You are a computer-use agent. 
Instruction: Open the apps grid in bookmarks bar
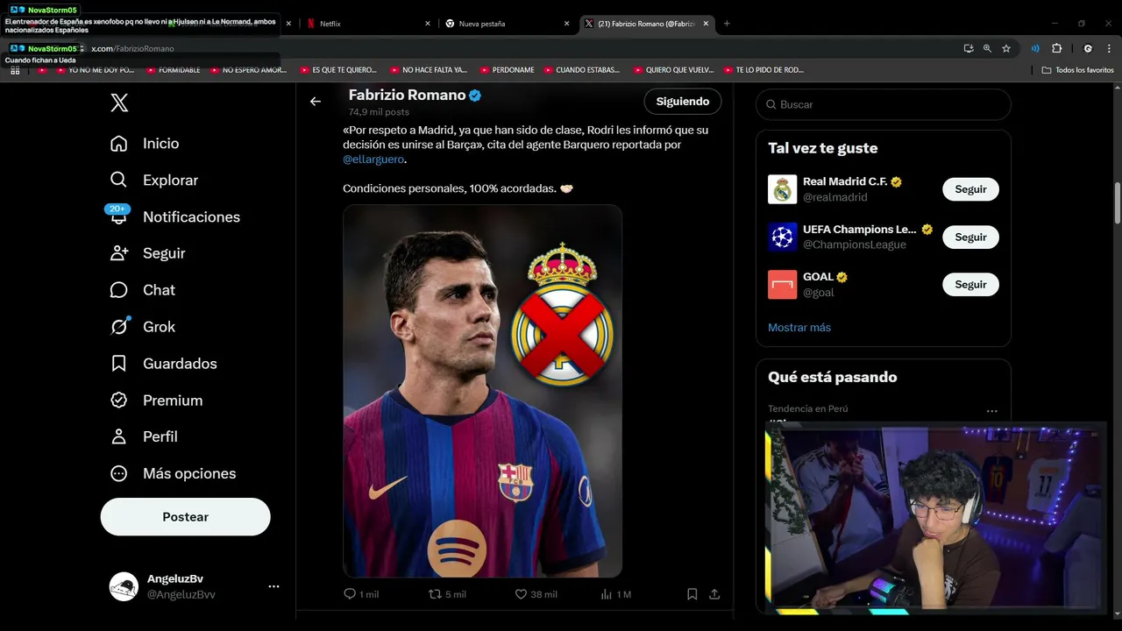pos(15,70)
